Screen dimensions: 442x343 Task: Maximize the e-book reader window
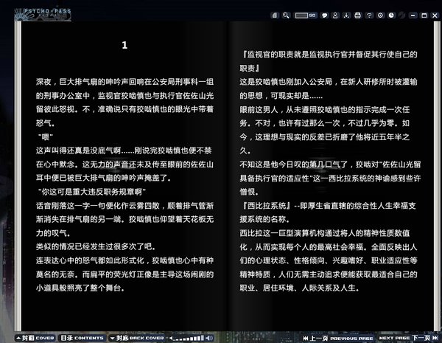pos(424,15)
